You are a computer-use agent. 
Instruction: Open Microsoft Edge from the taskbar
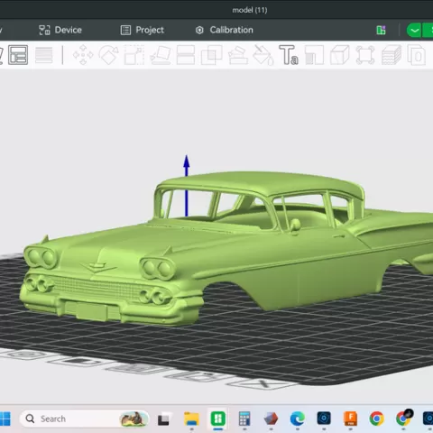point(298,419)
